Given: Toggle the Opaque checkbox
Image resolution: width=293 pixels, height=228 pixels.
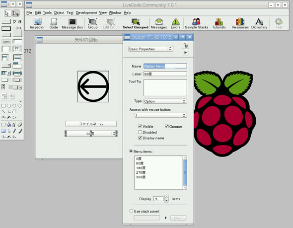Looking at the screenshot, I should point(167,126).
